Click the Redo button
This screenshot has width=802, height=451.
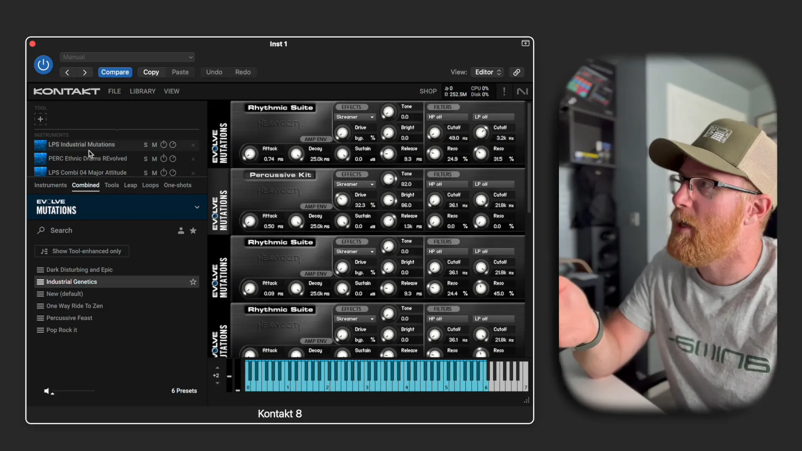tap(243, 72)
